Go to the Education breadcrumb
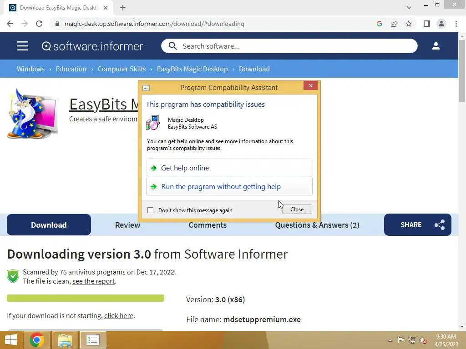The image size is (466, 349). pos(71,69)
